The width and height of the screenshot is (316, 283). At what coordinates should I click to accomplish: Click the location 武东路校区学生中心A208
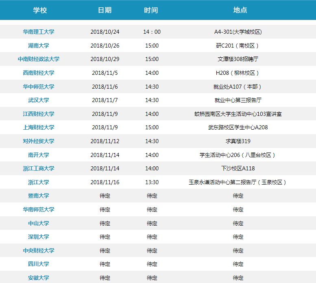click(x=238, y=127)
